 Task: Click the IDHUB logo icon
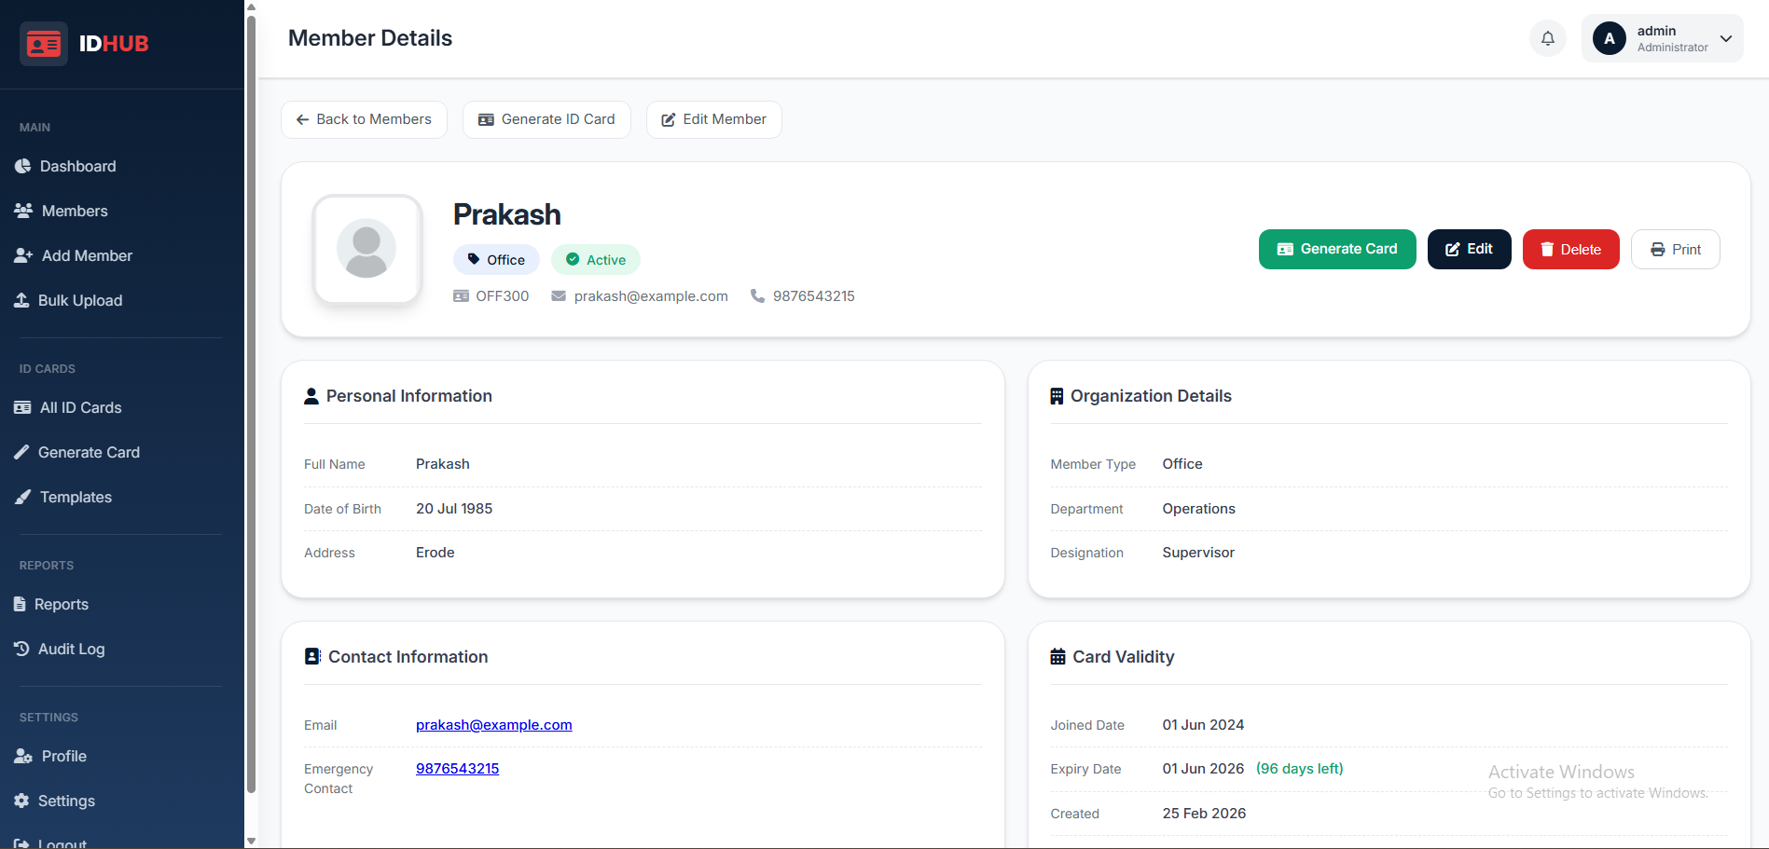pos(44,44)
